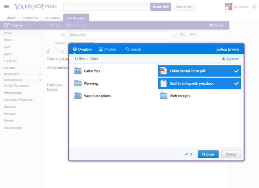Click the X Cancel icon in compose bar

pyautogui.click(x=211, y=25)
